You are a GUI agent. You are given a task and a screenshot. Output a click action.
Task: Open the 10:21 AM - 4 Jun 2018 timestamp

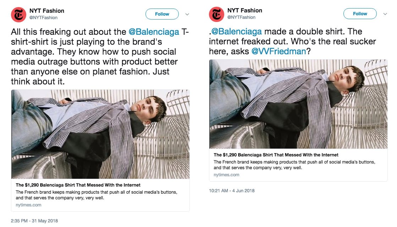tap(232, 191)
